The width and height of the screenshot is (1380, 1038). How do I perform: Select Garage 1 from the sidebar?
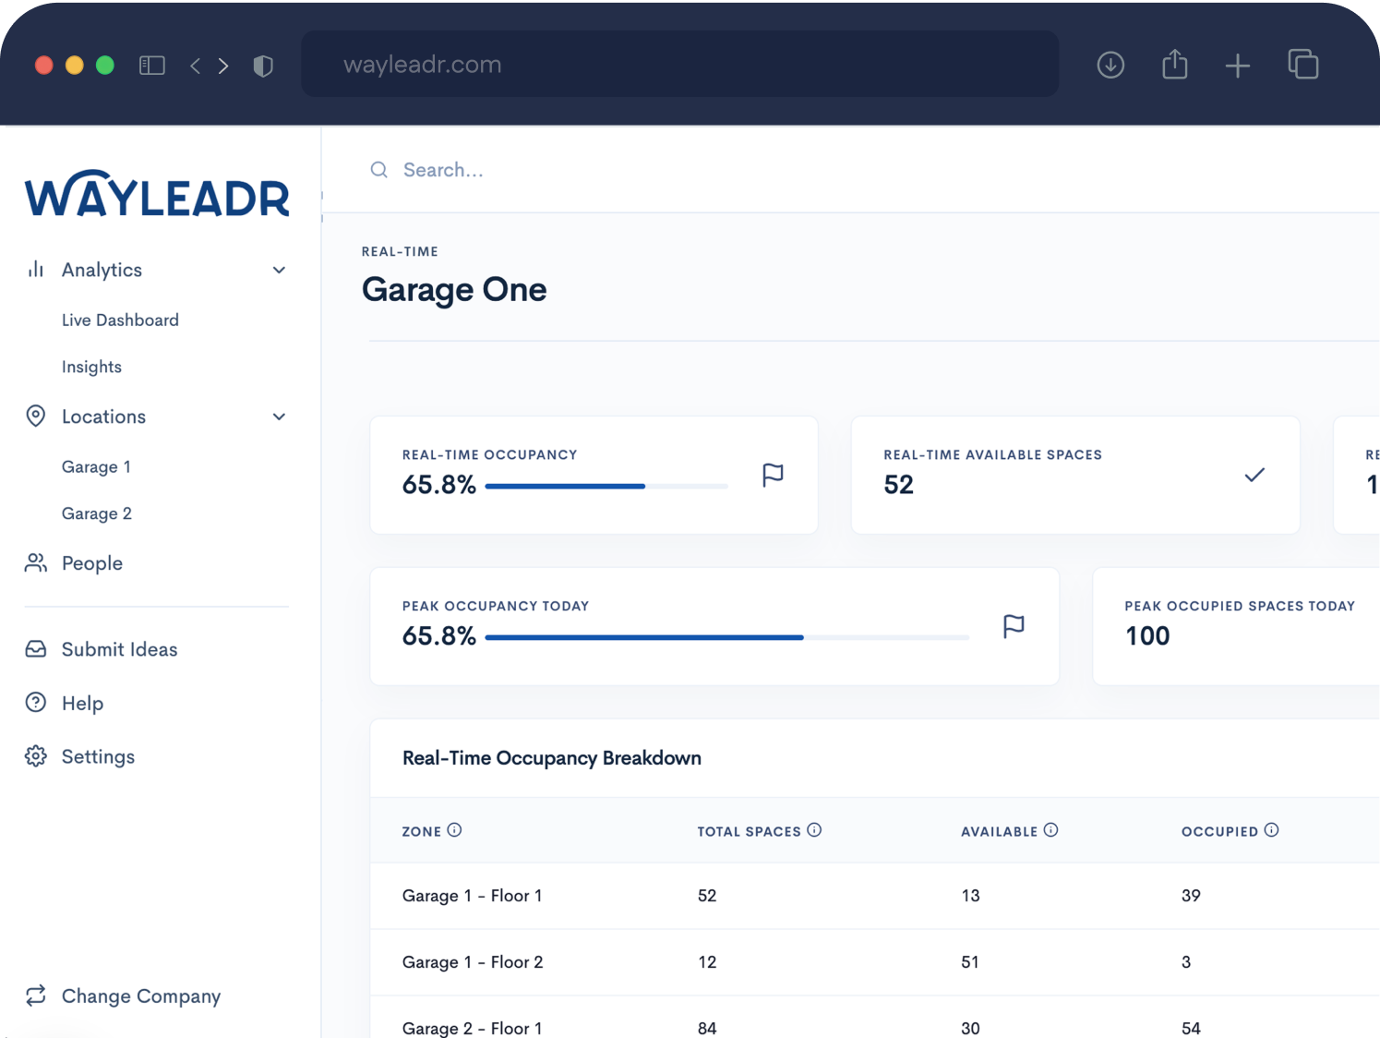(96, 466)
